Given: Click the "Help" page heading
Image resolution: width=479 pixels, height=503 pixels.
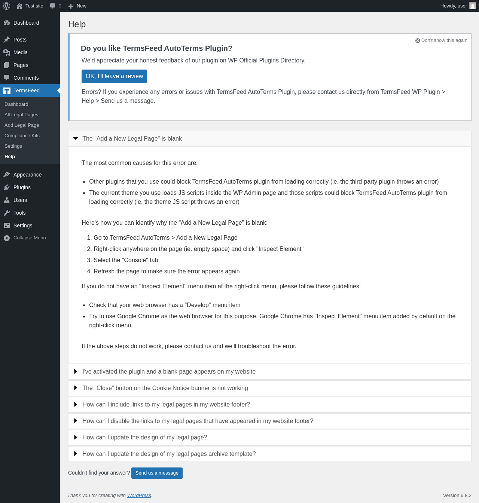Looking at the screenshot, I should (x=77, y=24).
